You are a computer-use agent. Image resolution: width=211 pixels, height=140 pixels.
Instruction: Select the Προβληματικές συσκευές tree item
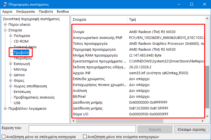(34, 97)
